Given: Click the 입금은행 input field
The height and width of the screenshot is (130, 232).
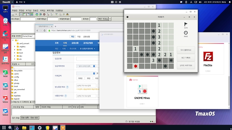Looking at the screenshot, I should point(88,59).
